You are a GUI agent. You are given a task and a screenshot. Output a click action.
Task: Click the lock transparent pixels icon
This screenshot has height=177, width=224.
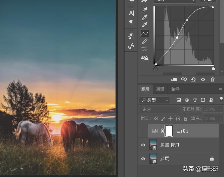click(x=155, y=119)
